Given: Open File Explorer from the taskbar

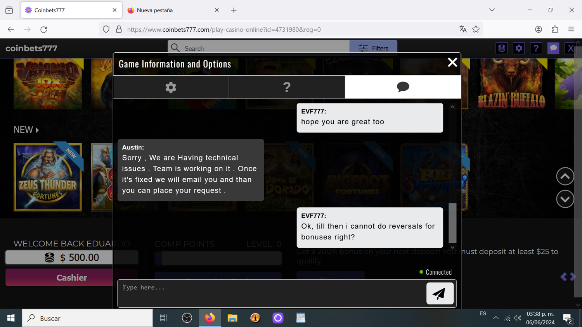Looking at the screenshot, I should click(x=232, y=318).
